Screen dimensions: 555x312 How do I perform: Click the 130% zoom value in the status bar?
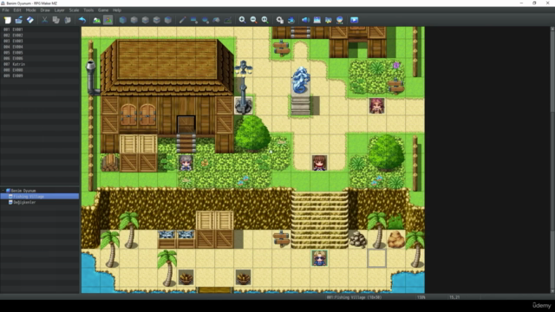(421, 297)
